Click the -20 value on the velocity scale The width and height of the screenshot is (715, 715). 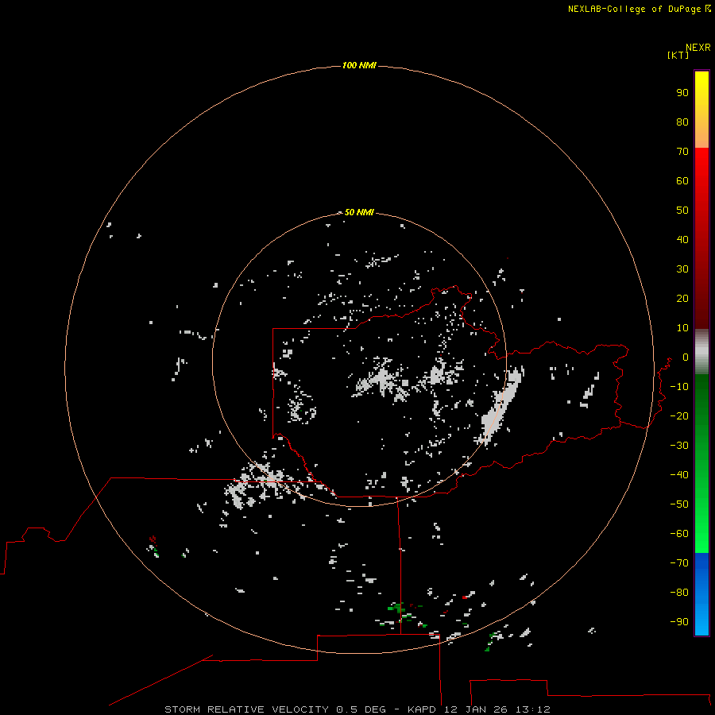coord(679,415)
